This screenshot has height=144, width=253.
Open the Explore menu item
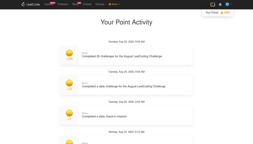click(x=49, y=4)
